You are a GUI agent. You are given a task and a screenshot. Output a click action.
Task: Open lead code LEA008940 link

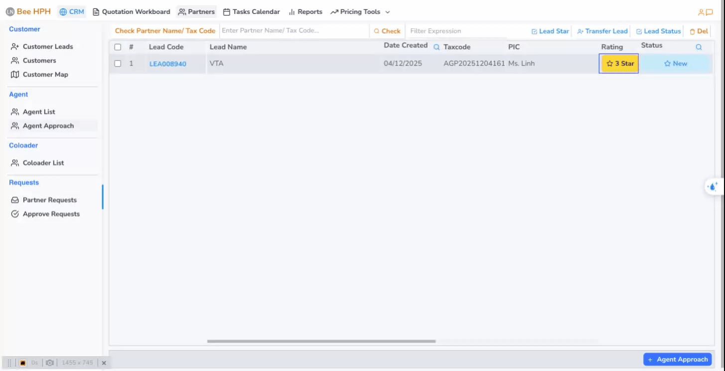pyautogui.click(x=168, y=64)
